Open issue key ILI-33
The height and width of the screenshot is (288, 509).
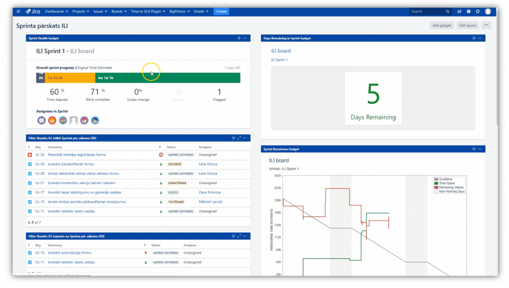[40, 155]
